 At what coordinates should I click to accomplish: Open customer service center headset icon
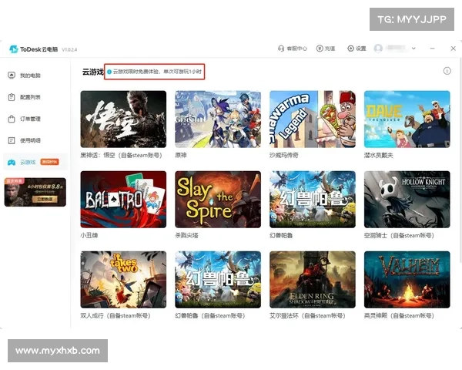pyautogui.click(x=281, y=49)
